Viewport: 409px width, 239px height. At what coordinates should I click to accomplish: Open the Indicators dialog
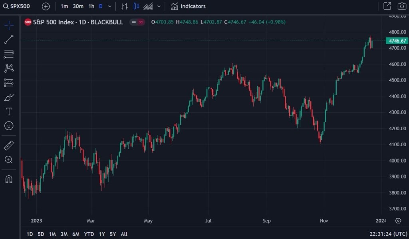pos(188,6)
